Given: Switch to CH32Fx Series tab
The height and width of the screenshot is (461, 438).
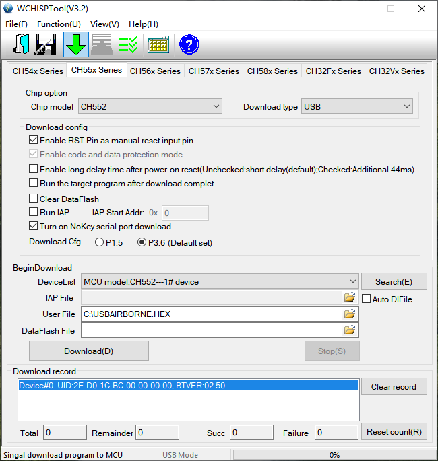Looking at the screenshot, I should (x=333, y=71).
